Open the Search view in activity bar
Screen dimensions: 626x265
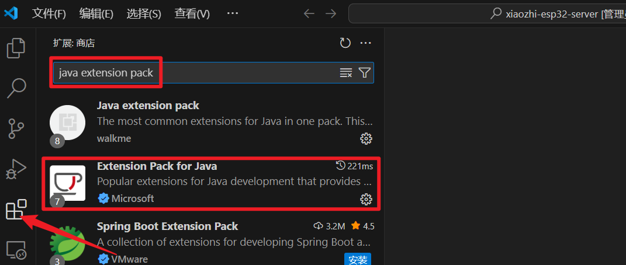16,89
